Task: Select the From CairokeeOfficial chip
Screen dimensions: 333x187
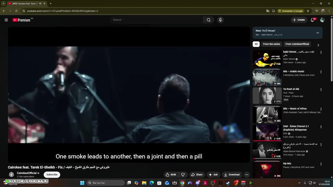Action: click(x=297, y=44)
